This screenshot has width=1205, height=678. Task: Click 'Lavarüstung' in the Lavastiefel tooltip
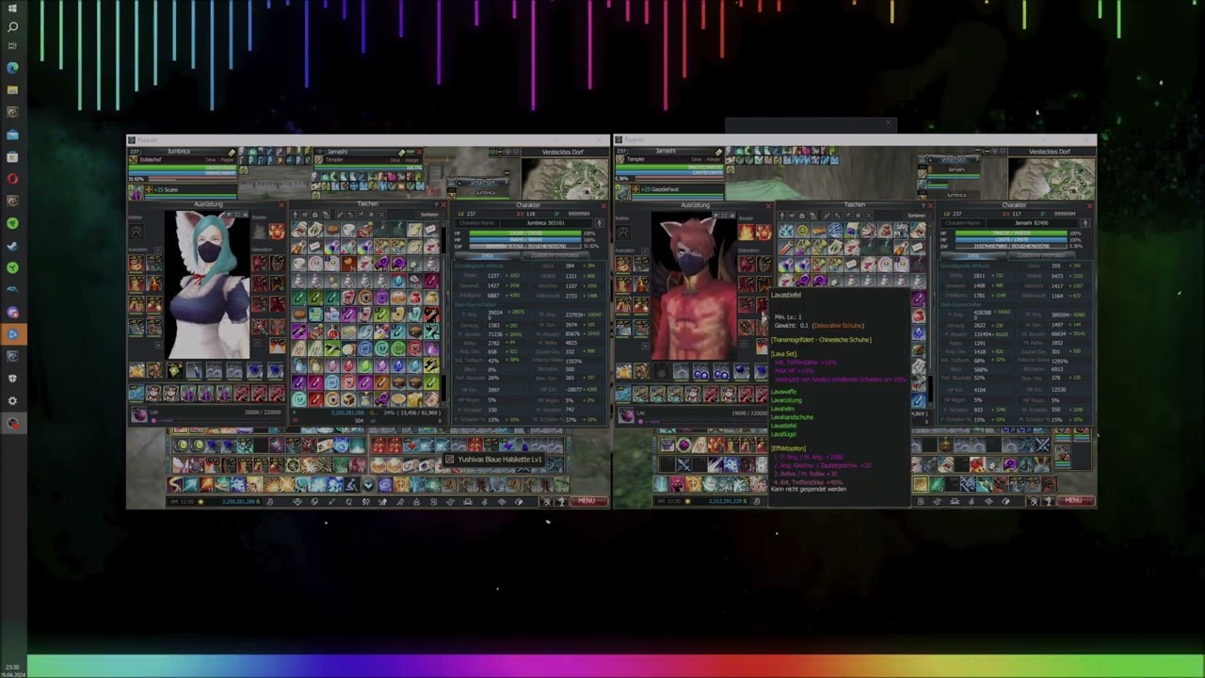(786, 400)
